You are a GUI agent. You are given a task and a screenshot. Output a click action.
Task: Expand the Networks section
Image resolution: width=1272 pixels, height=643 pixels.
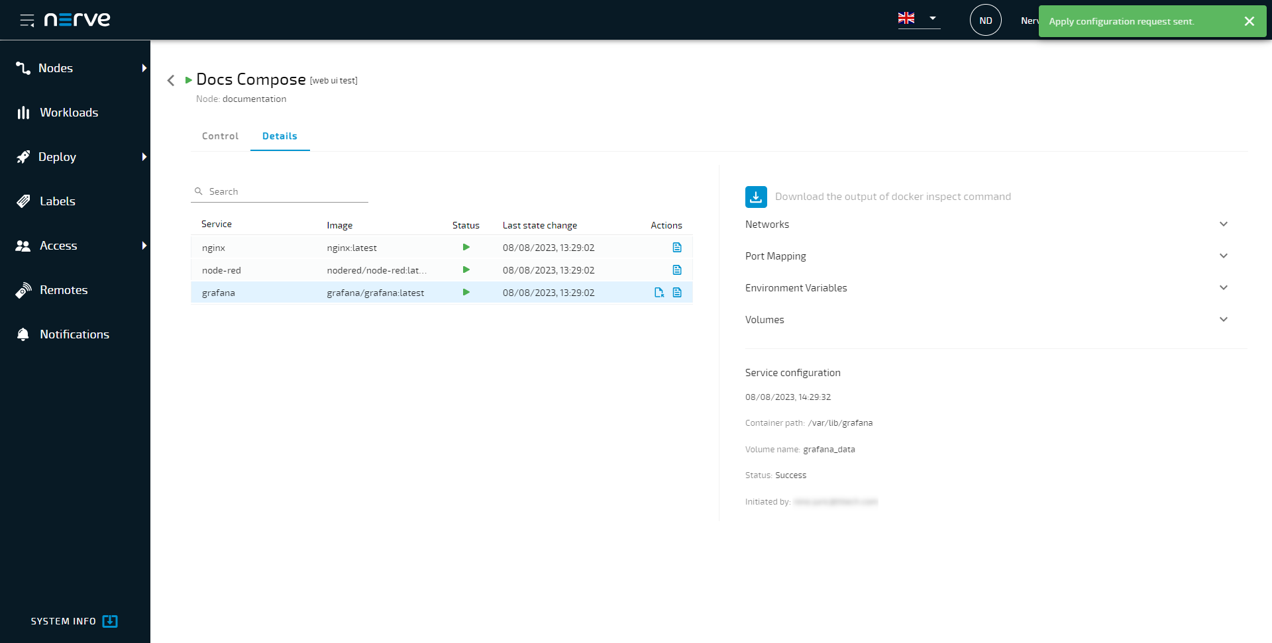pos(1223,224)
